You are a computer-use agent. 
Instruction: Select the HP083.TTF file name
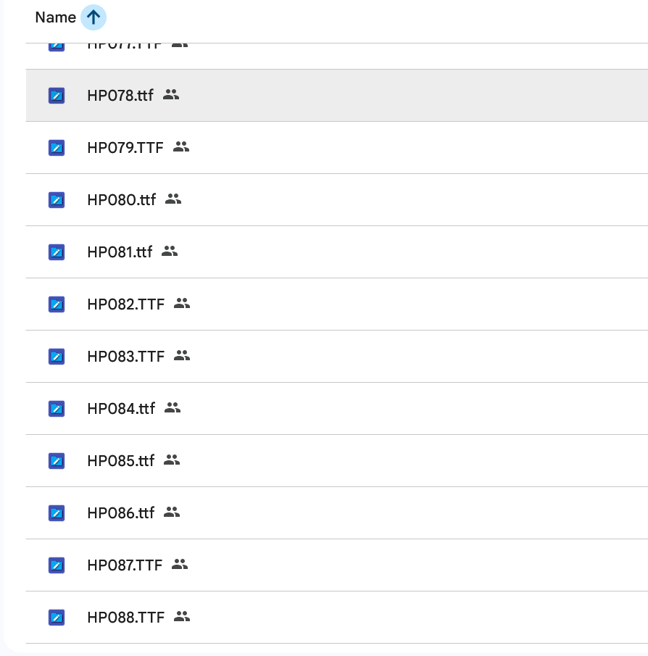pyautogui.click(x=125, y=356)
